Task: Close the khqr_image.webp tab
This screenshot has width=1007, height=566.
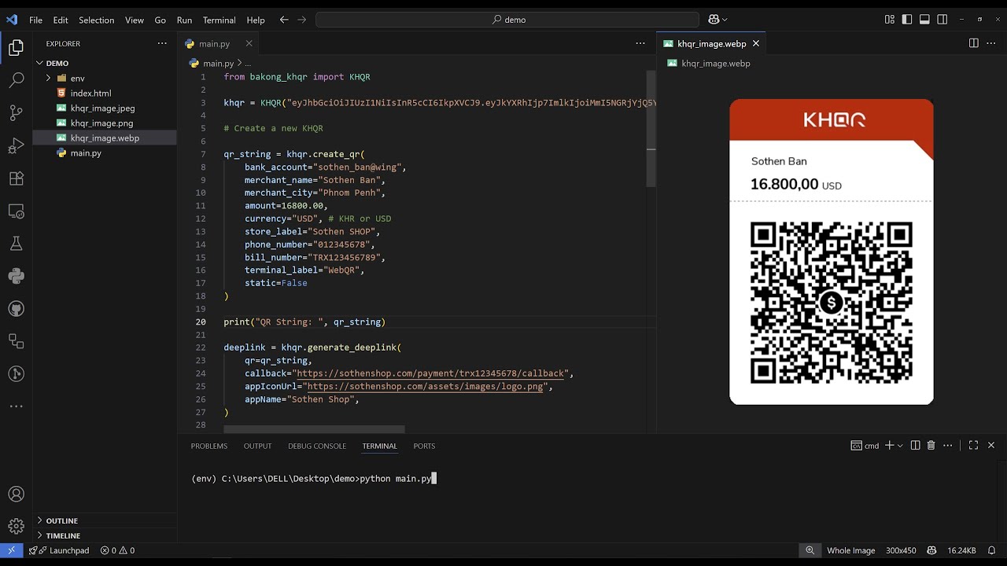Action: pos(756,43)
